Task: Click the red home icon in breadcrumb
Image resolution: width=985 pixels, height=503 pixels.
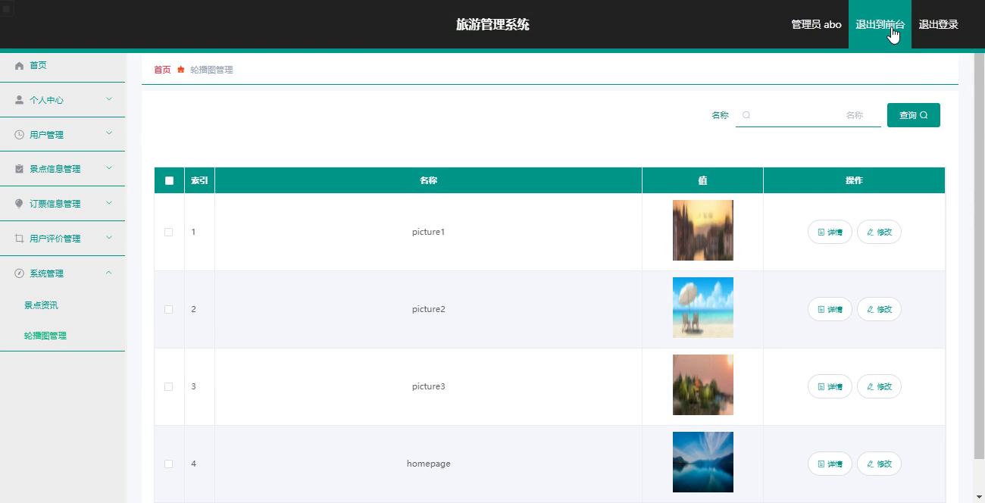Action: coord(181,70)
